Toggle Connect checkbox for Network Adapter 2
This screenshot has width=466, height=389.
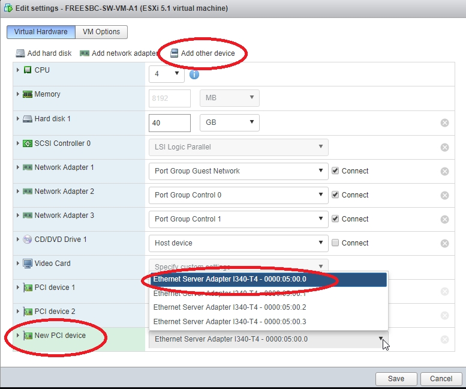(x=336, y=195)
